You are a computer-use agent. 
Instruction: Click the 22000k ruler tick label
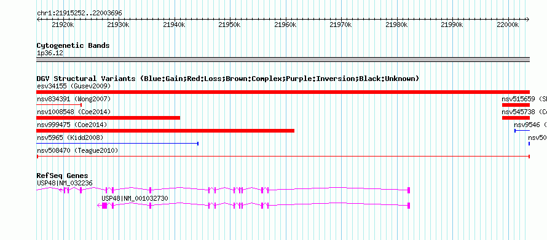tap(508, 25)
